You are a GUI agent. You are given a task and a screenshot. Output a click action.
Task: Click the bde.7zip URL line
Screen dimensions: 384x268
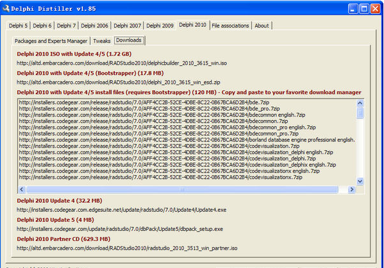(x=144, y=102)
